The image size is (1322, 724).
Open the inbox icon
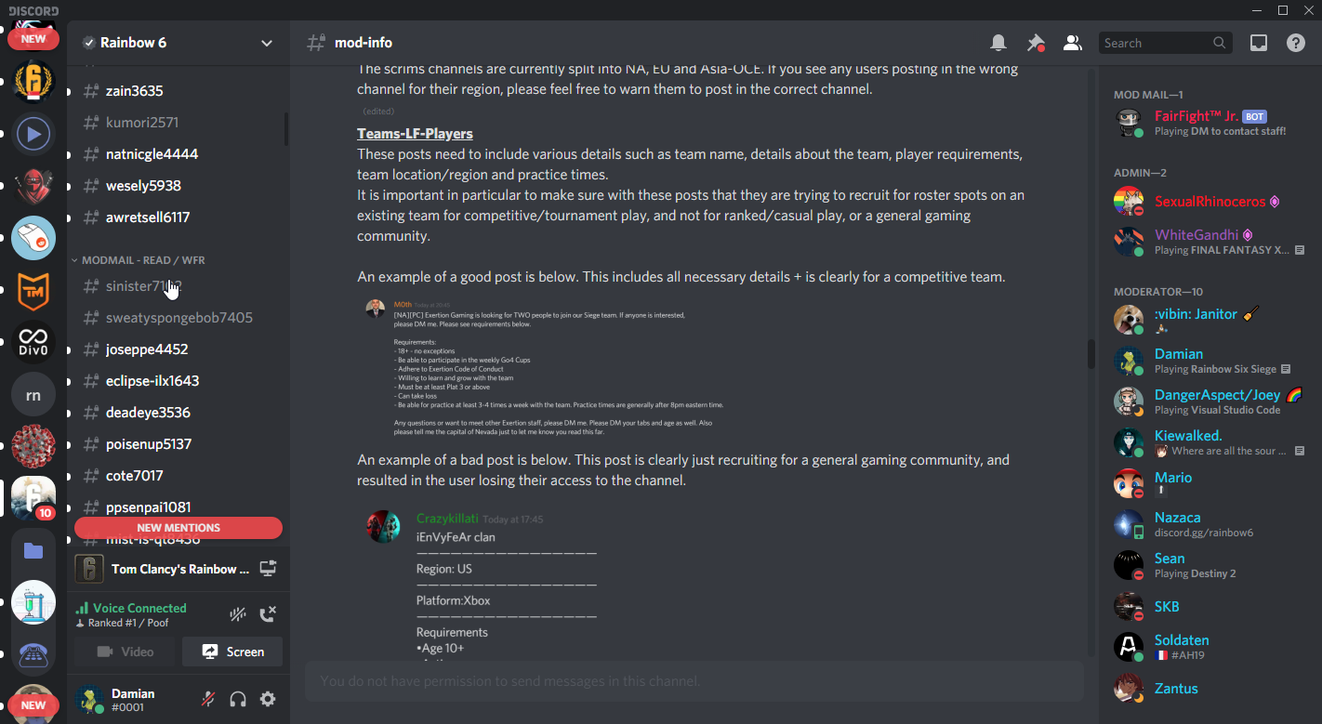pos(1258,43)
